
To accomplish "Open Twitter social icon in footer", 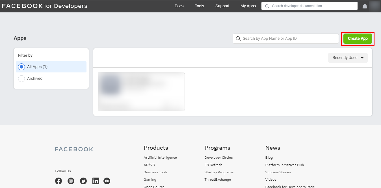I will [x=83, y=181].
